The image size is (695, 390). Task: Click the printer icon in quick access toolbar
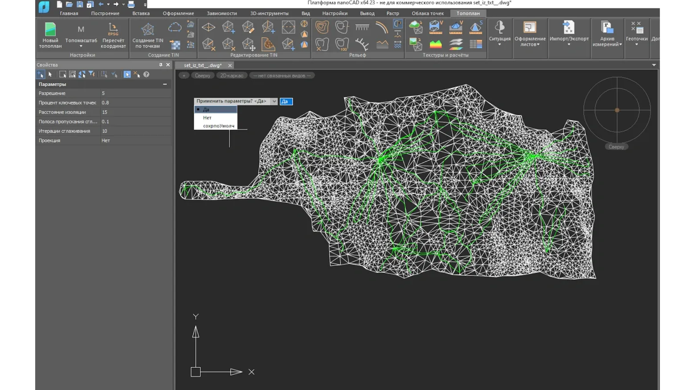(x=131, y=4)
